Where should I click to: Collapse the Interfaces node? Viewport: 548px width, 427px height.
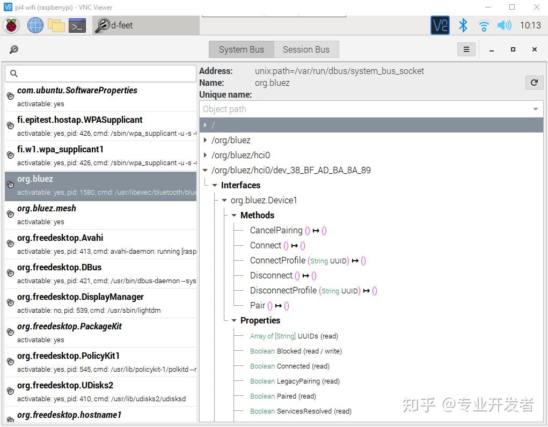[x=215, y=185]
